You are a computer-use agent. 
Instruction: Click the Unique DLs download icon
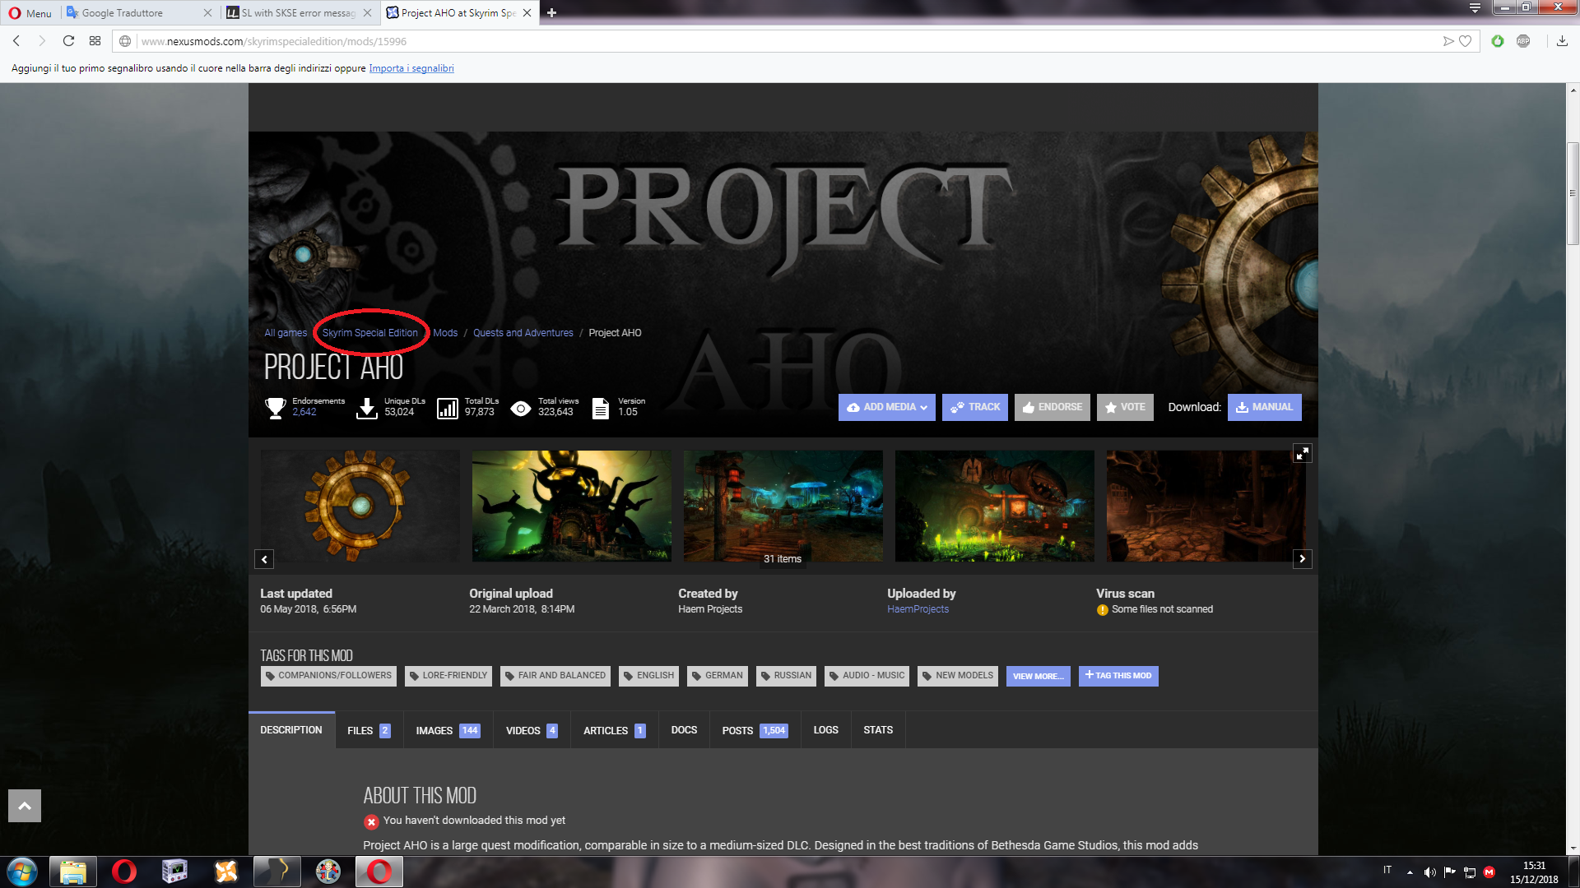pyautogui.click(x=367, y=408)
